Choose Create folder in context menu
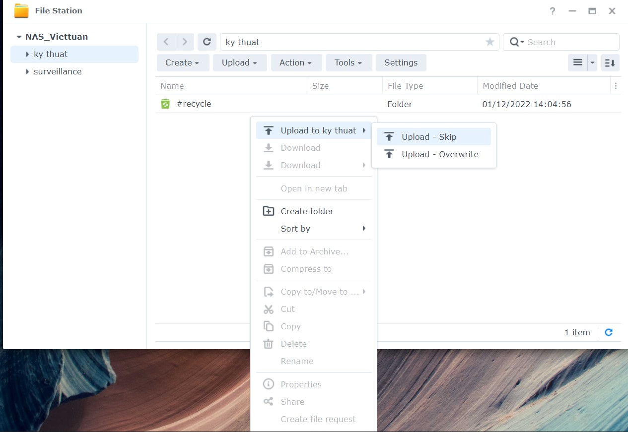This screenshot has height=432, width=628. [x=314, y=211]
